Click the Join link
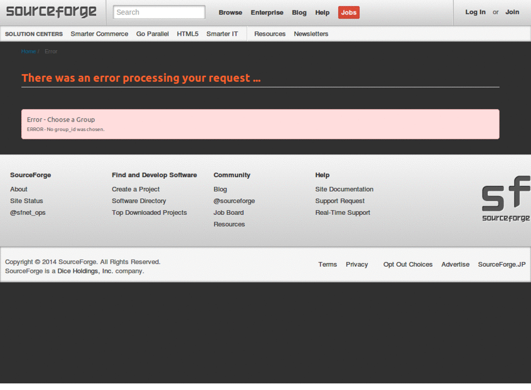 tap(512, 12)
